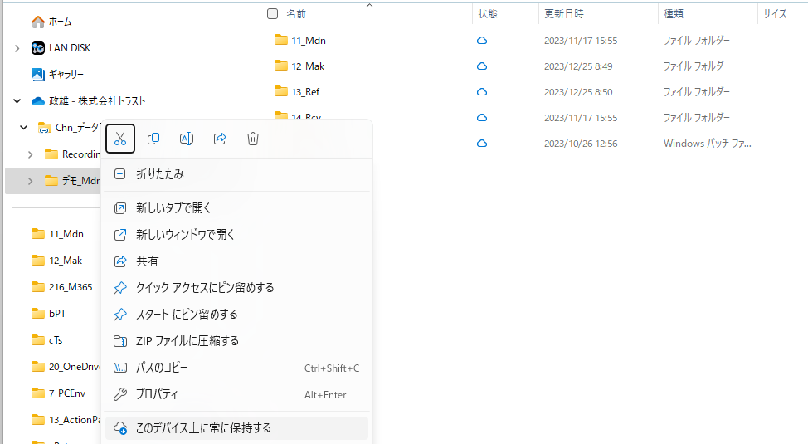This screenshot has width=808, height=444.
Task: Click the Copy icon in context menu
Action: coord(153,139)
